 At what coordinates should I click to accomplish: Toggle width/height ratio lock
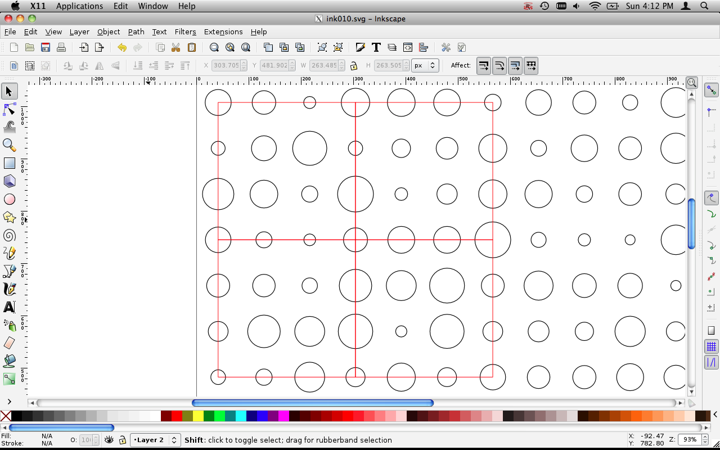(354, 66)
